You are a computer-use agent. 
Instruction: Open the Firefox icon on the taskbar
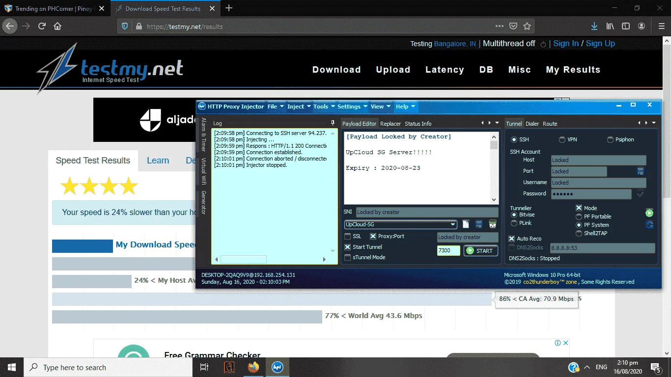pos(253,367)
